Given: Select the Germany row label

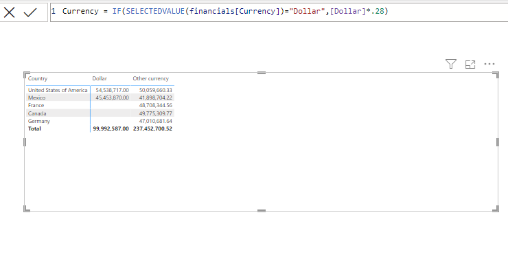Looking at the screenshot, I should tap(39, 121).
